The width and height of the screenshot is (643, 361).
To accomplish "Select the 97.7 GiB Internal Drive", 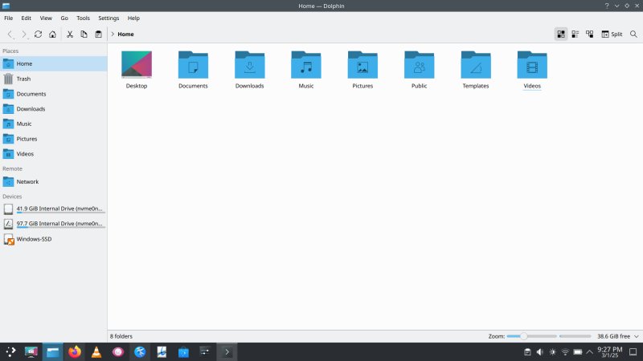I will [53, 224].
